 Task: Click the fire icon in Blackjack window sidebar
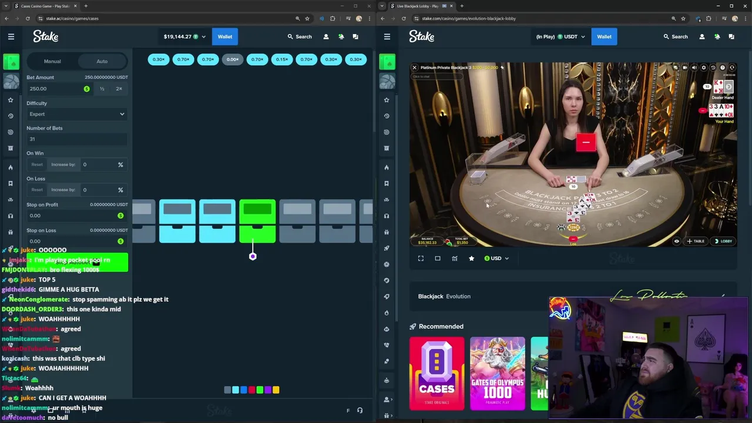[x=387, y=167]
